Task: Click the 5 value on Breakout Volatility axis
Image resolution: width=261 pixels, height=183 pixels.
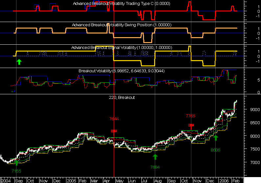Action: 258,80
